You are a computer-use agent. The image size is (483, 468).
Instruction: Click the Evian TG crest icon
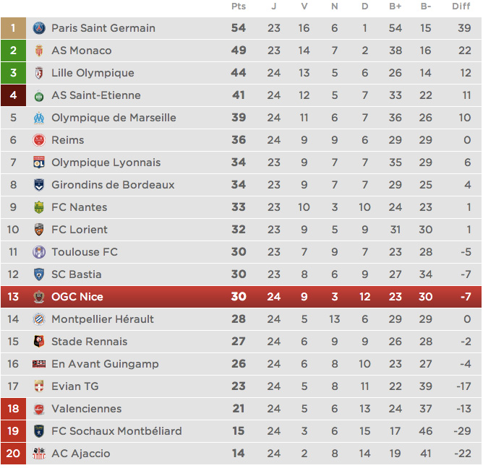[39, 386]
